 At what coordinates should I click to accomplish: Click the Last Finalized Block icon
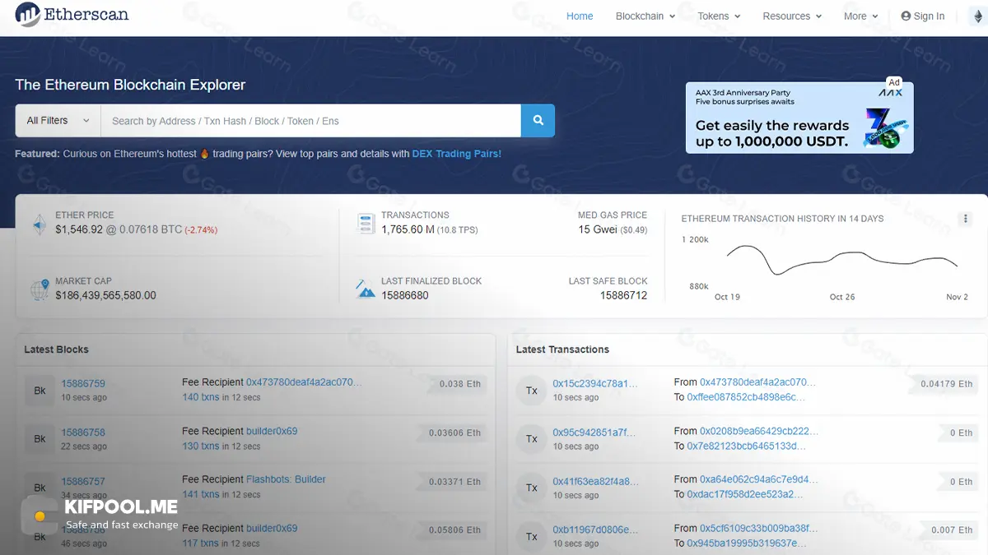tap(366, 289)
